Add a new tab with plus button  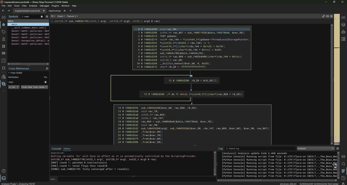coord(71,11)
